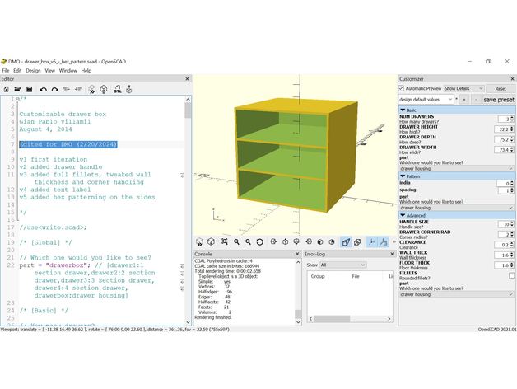This screenshot has height=389, width=517.
Task: Open the Design menu
Action: [33, 71]
